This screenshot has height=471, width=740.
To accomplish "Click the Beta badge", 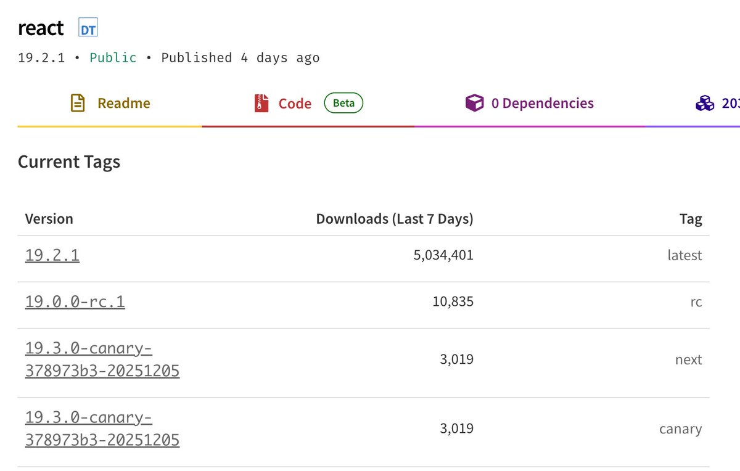I will pos(343,103).
